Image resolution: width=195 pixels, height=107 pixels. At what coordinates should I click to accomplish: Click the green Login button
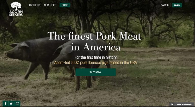[177, 5]
